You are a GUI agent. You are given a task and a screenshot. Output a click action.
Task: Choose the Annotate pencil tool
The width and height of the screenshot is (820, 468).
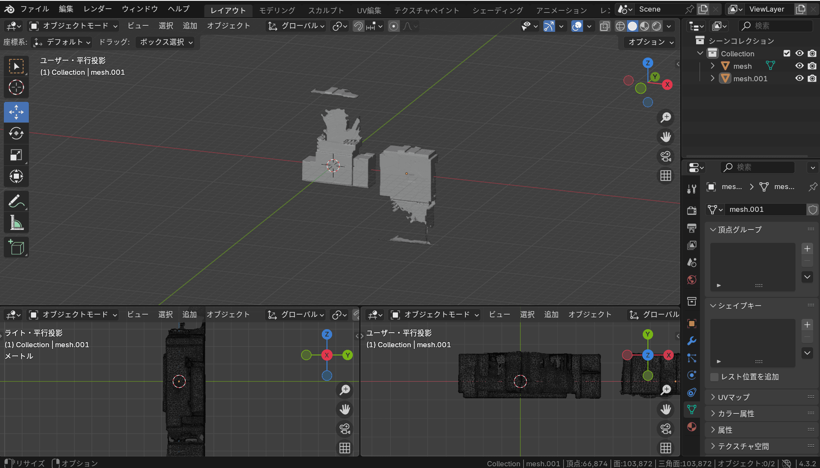tap(16, 201)
